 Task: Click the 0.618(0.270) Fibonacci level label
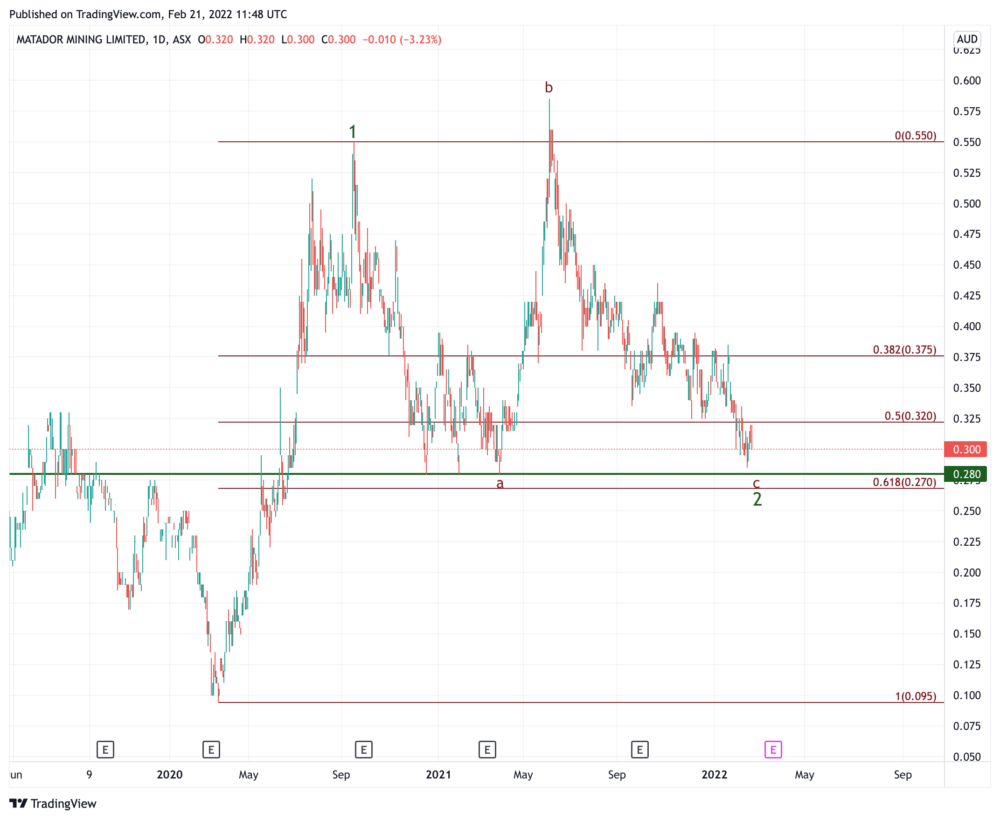tap(904, 482)
